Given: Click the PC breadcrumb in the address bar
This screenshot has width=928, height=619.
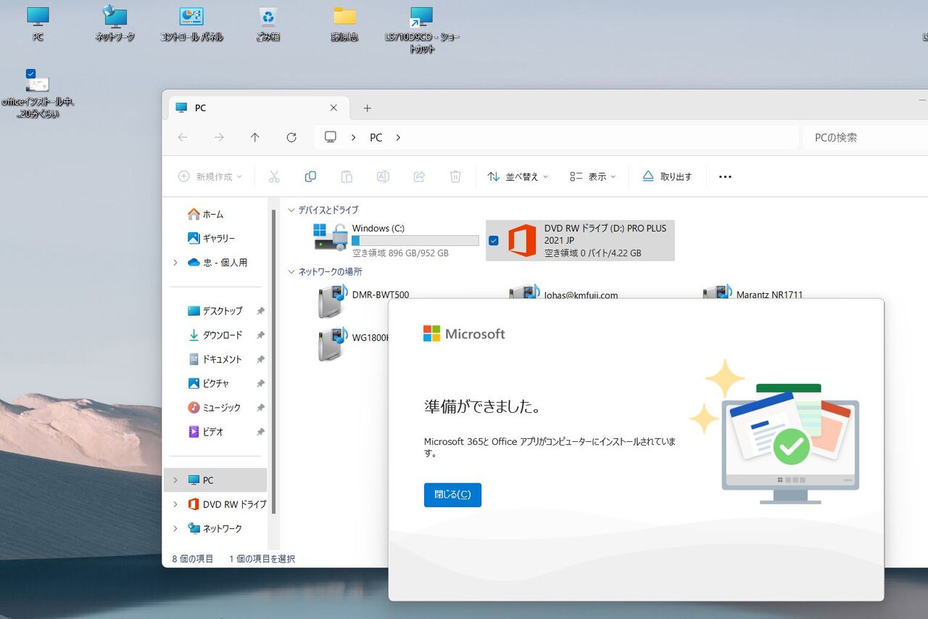Looking at the screenshot, I should tap(376, 137).
